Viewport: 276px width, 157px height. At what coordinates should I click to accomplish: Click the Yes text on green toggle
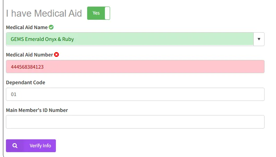click(96, 13)
